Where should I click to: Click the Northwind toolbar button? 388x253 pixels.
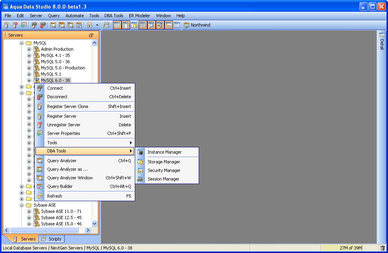(197, 25)
